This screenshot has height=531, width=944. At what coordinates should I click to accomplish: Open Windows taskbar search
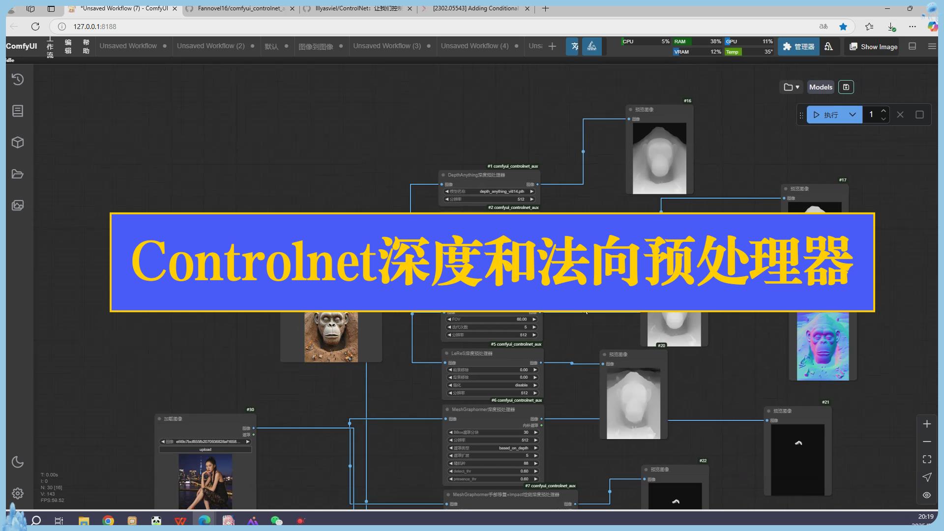point(36,521)
